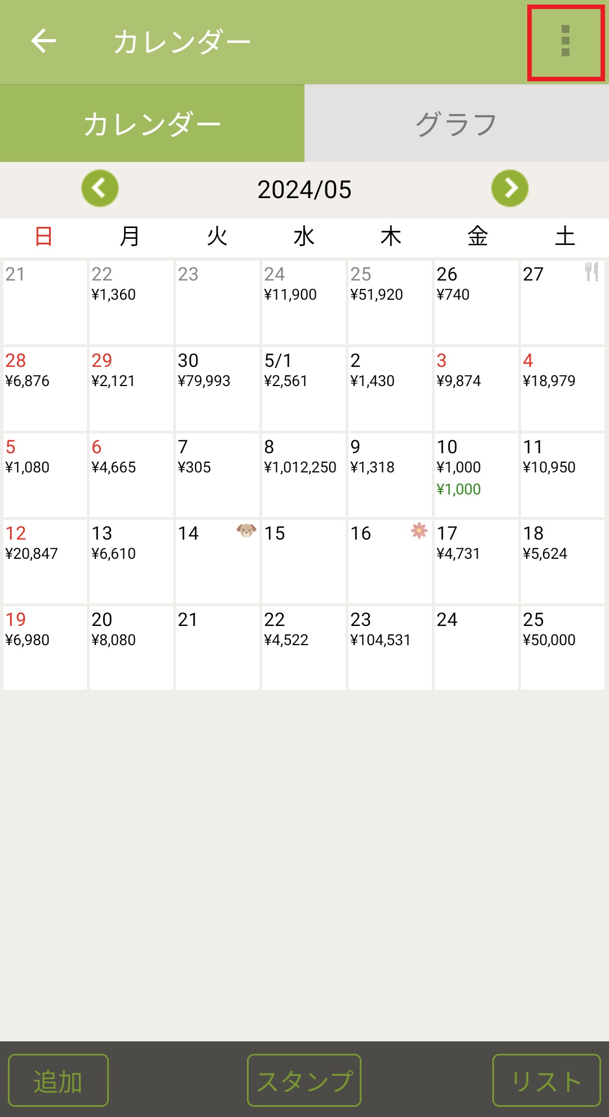Tap the 2024/05 month label
This screenshot has height=1117, width=609.
click(304, 190)
